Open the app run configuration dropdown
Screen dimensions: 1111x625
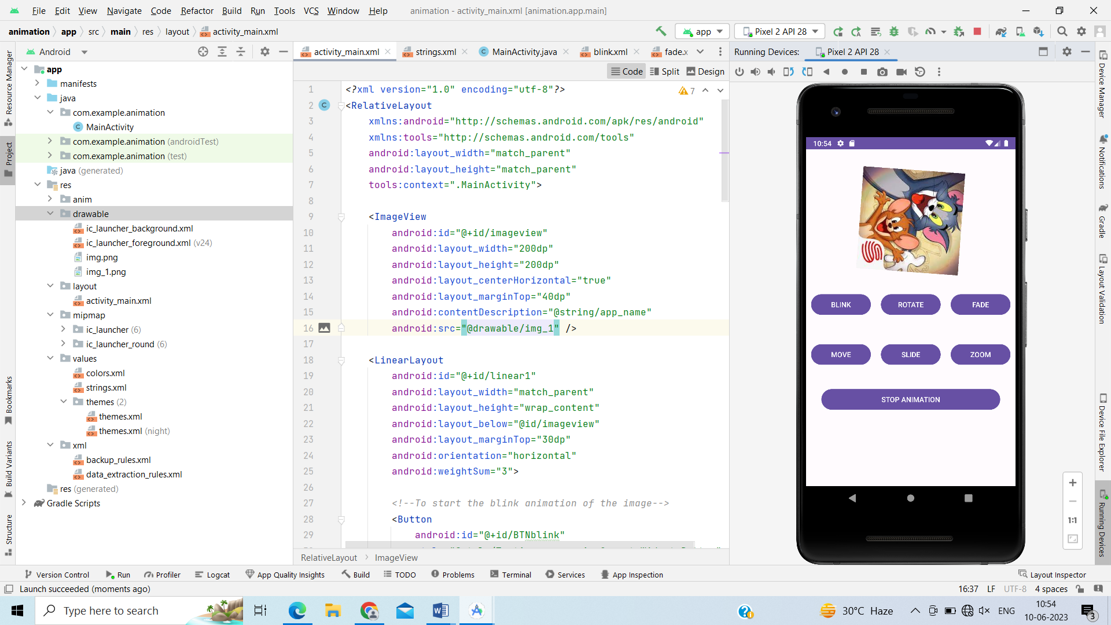pos(702,31)
